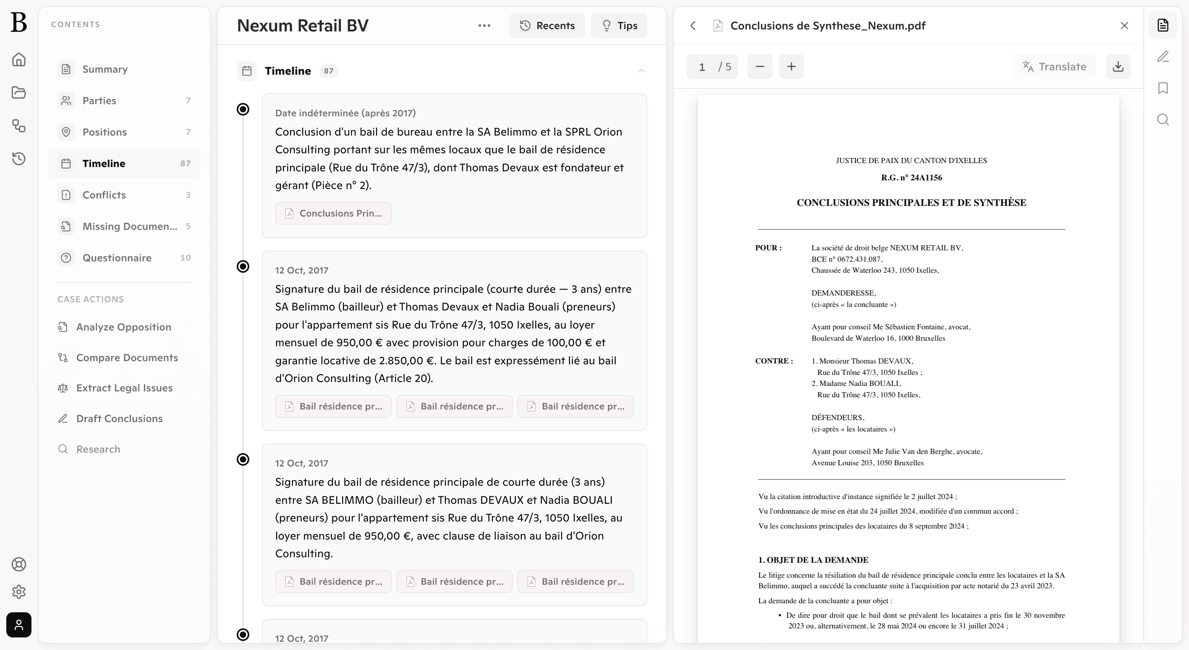The width and height of the screenshot is (1189, 650).
Task: Click the pencil annotate icon in right rail
Action: (x=1163, y=56)
